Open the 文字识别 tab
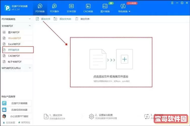This screenshot has width=190, height=126. [71, 8]
